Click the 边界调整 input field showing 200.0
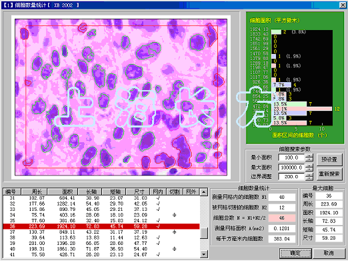Screen dimensions: 348x261 pos(291,177)
